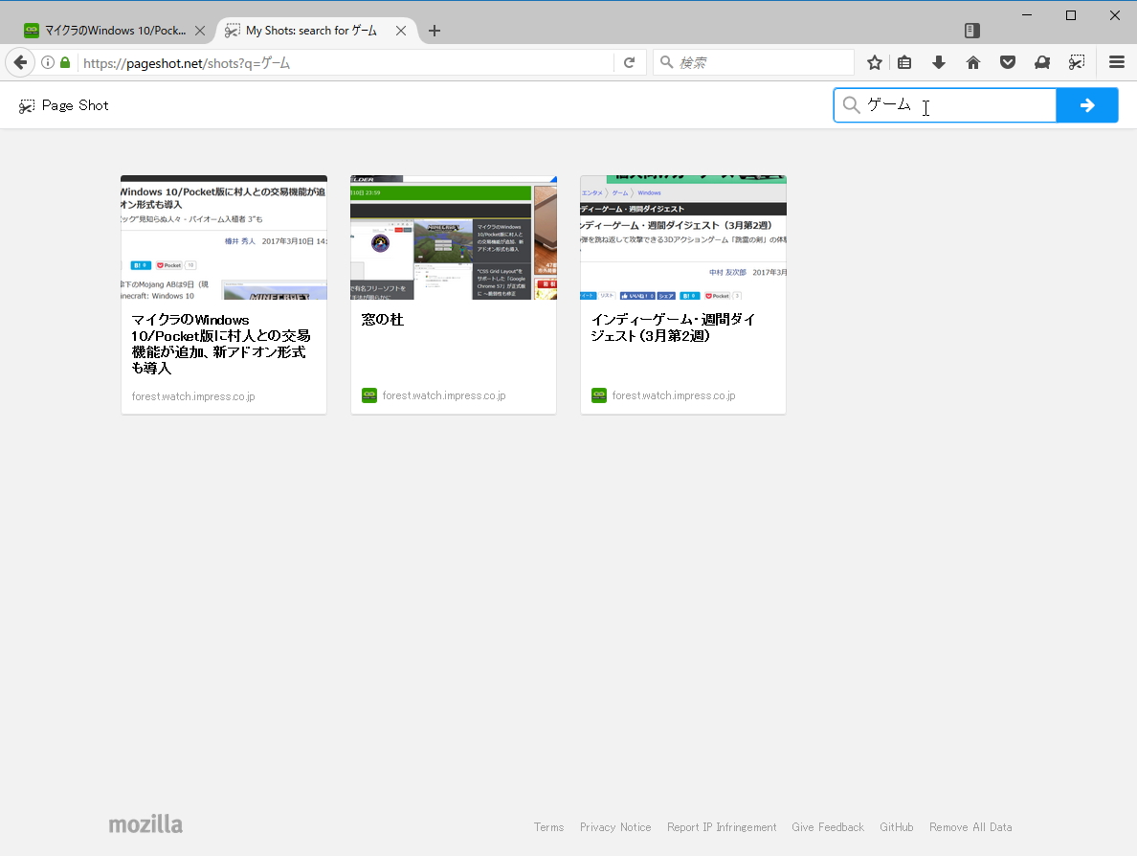Open Report IP Infringement footer link

tap(722, 827)
